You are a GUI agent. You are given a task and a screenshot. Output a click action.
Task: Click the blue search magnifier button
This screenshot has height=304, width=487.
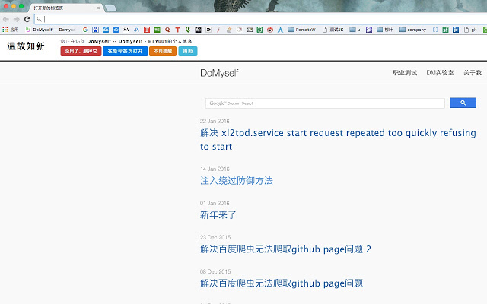click(x=463, y=103)
